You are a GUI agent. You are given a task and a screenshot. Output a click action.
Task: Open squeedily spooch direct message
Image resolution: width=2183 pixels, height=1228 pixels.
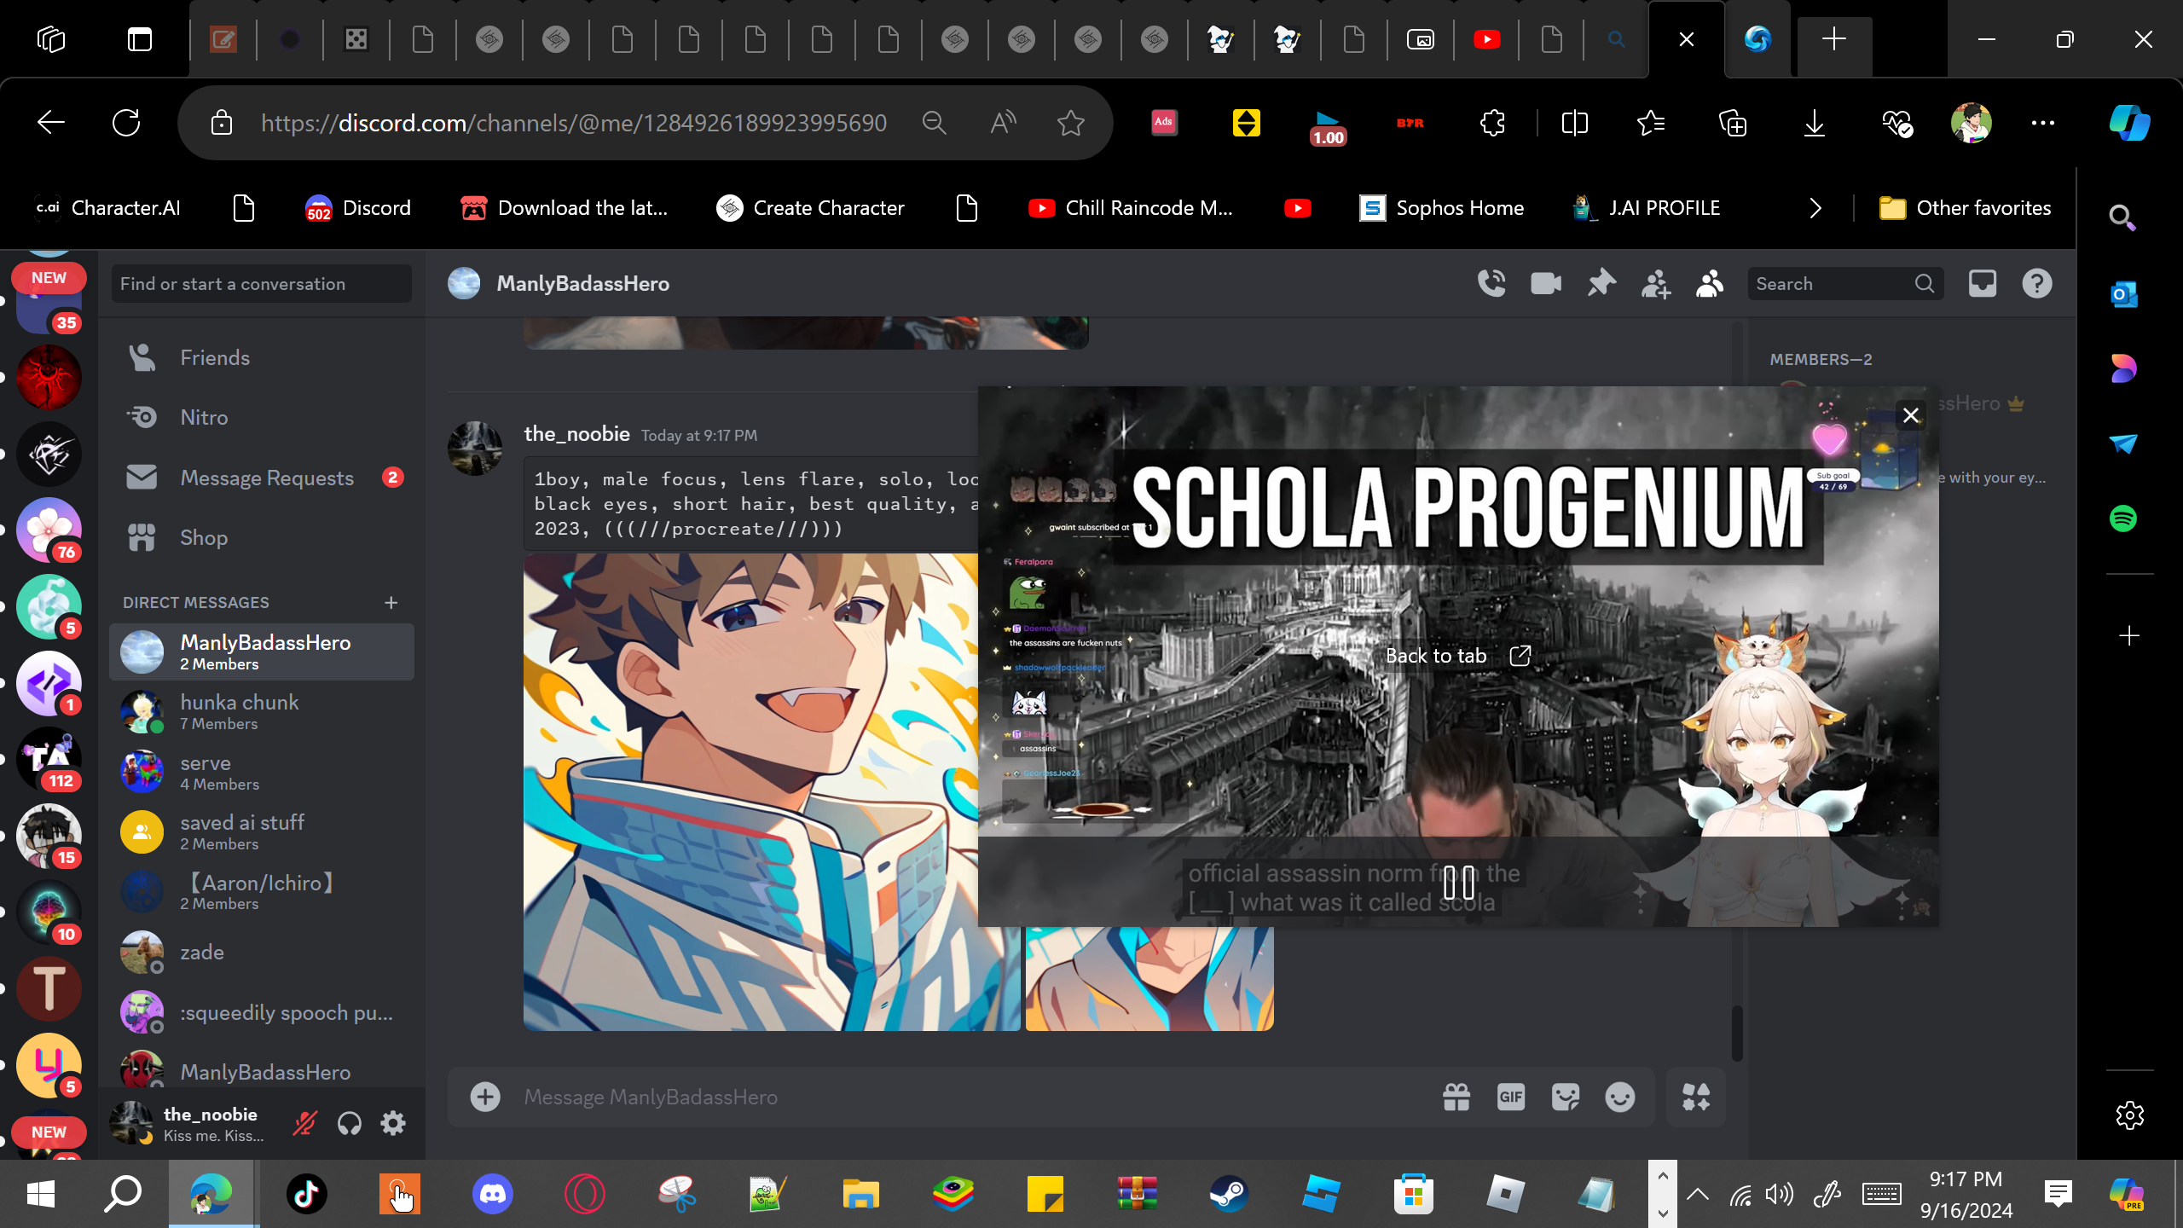pos(262,1012)
